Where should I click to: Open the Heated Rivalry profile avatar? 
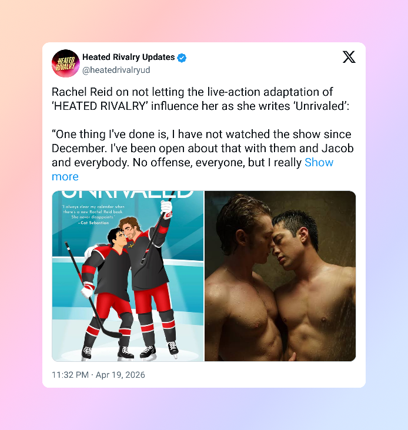[x=66, y=63]
